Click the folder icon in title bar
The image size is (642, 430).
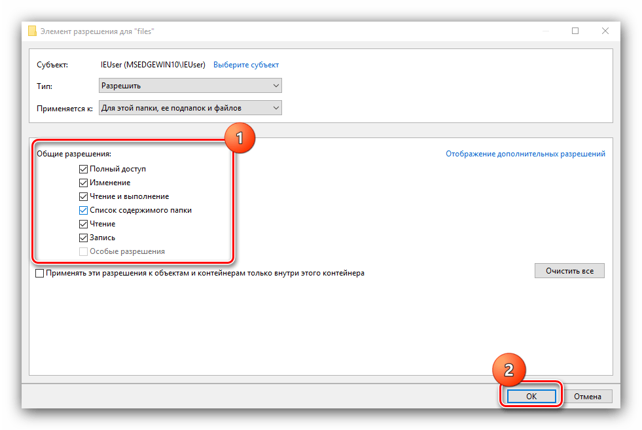(32, 31)
